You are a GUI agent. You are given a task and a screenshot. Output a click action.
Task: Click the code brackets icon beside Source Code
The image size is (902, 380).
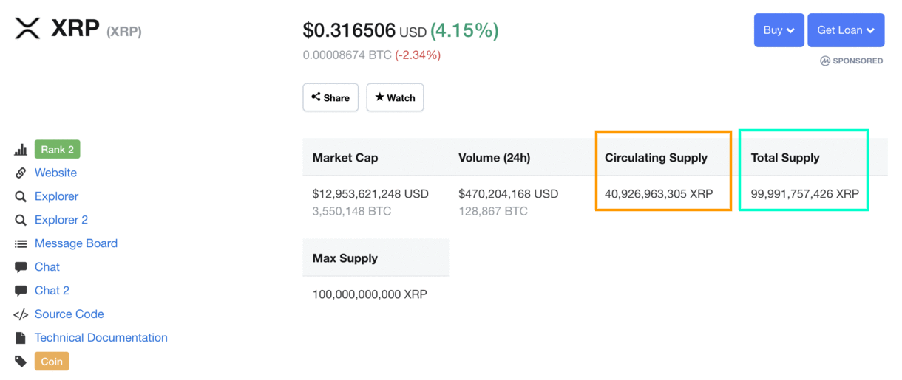(x=21, y=314)
